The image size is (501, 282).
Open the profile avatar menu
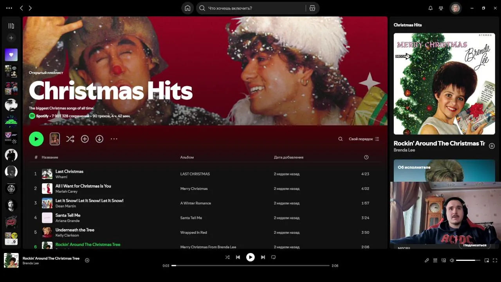click(455, 8)
